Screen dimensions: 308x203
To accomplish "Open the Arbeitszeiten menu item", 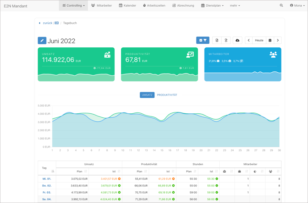I will [154, 5].
